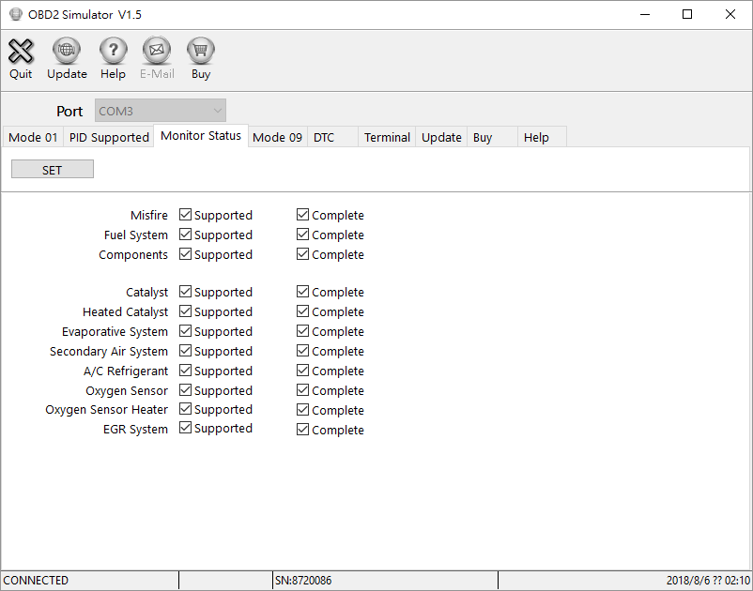The height and width of the screenshot is (591, 753).
Task: Click the Update globe icon
Action: tap(67, 52)
